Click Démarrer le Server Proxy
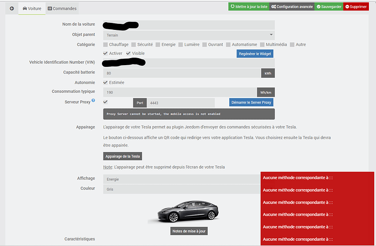Image resolution: width=376 pixels, height=246 pixels. click(x=251, y=102)
